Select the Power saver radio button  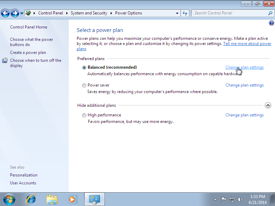pos(84,85)
